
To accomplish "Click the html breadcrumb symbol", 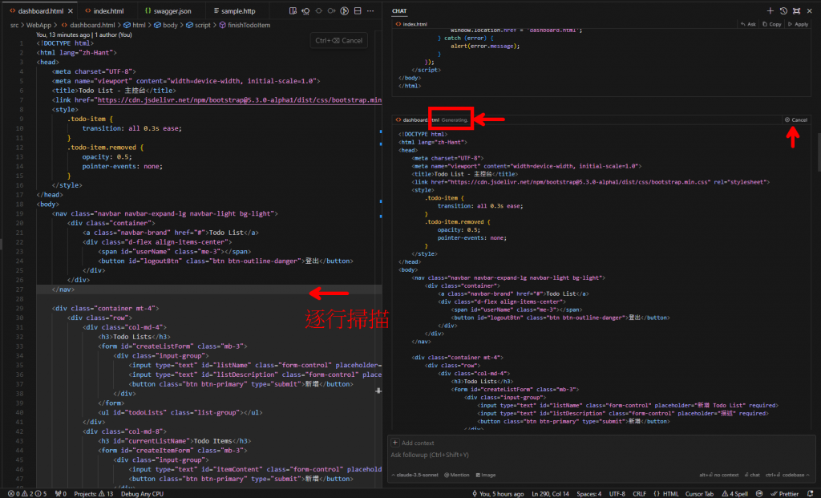I will [x=135, y=25].
